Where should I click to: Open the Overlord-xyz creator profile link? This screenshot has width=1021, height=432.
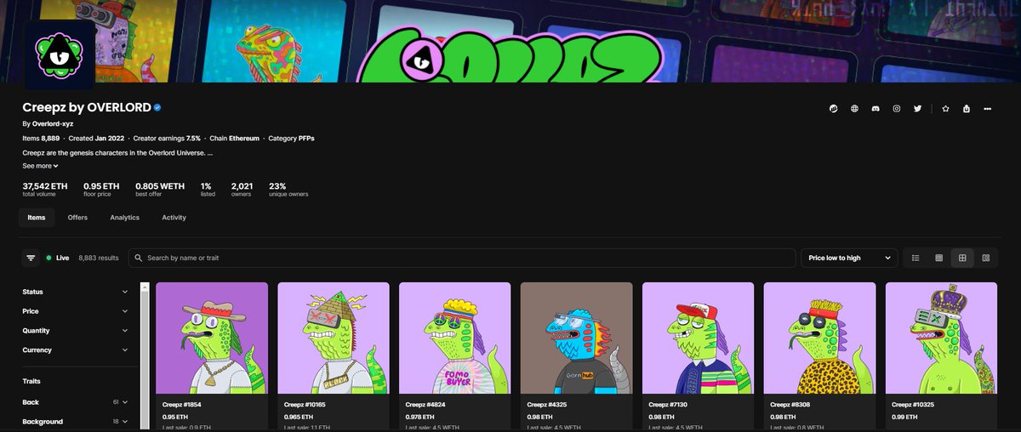pos(53,124)
